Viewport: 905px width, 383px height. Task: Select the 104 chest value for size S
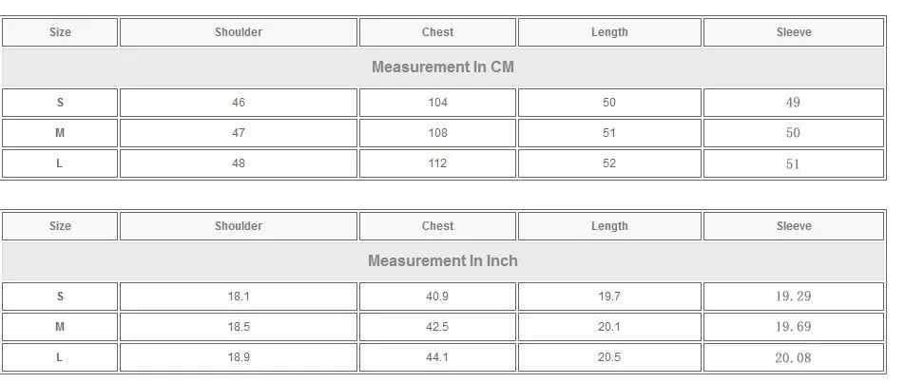click(x=437, y=103)
